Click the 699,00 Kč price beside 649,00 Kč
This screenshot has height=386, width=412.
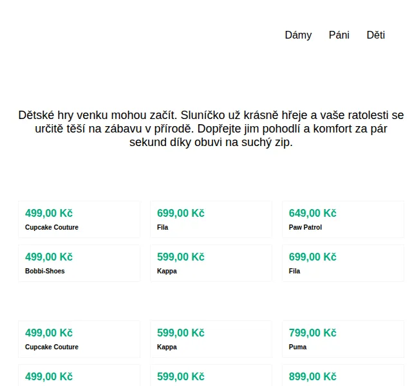180,213
